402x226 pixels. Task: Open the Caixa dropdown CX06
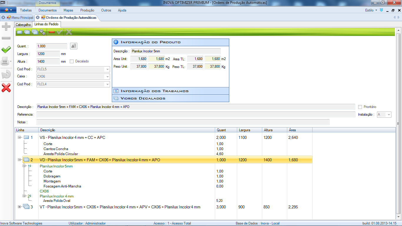(107, 77)
